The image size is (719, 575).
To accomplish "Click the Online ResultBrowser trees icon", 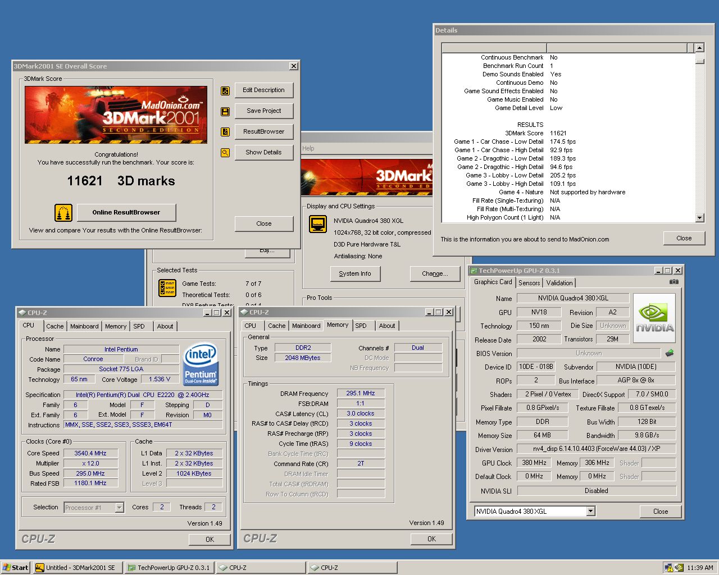I will [63, 213].
